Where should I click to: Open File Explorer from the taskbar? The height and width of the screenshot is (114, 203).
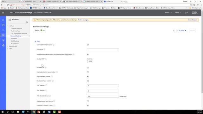click(18, 112)
